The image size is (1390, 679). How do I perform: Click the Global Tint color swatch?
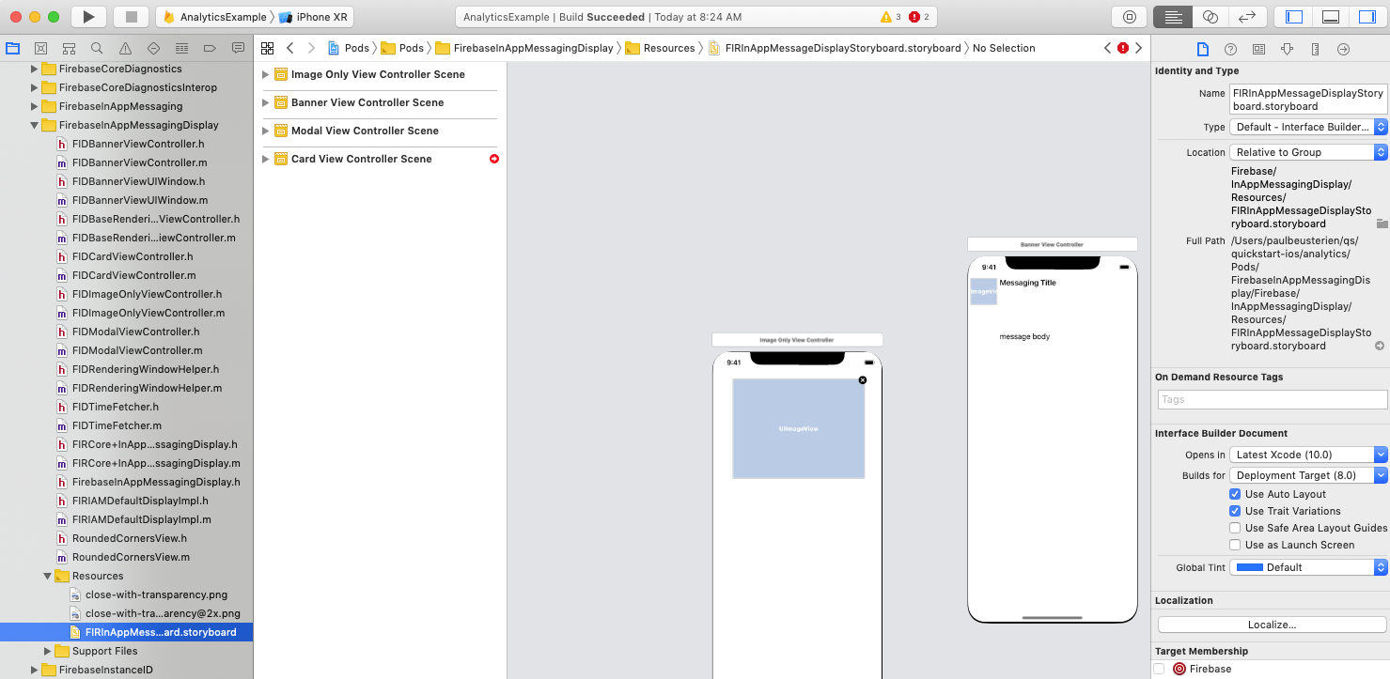point(1249,567)
